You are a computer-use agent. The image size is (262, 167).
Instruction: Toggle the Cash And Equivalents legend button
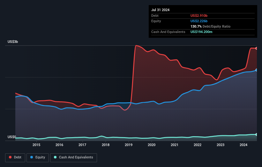(x=73, y=157)
